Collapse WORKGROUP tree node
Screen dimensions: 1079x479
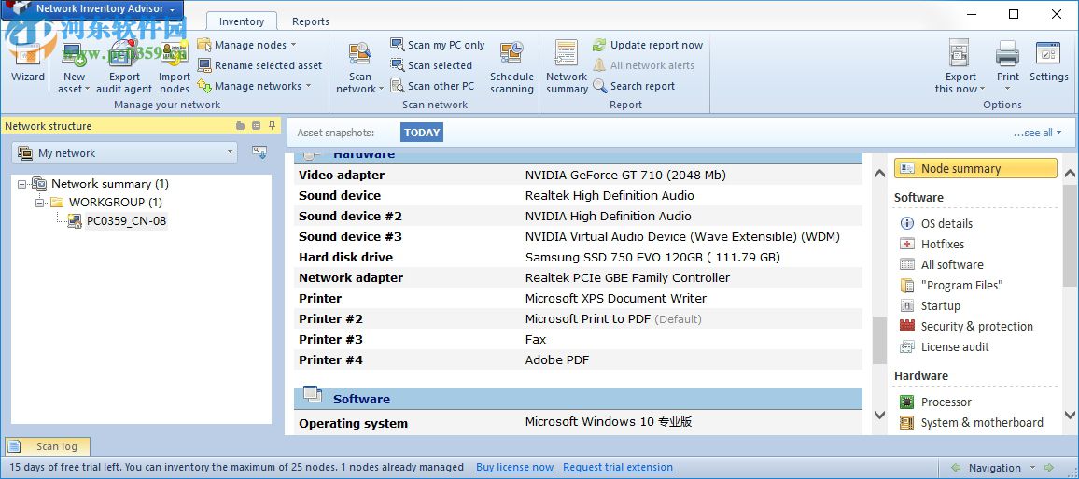pyautogui.click(x=39, y=203)
